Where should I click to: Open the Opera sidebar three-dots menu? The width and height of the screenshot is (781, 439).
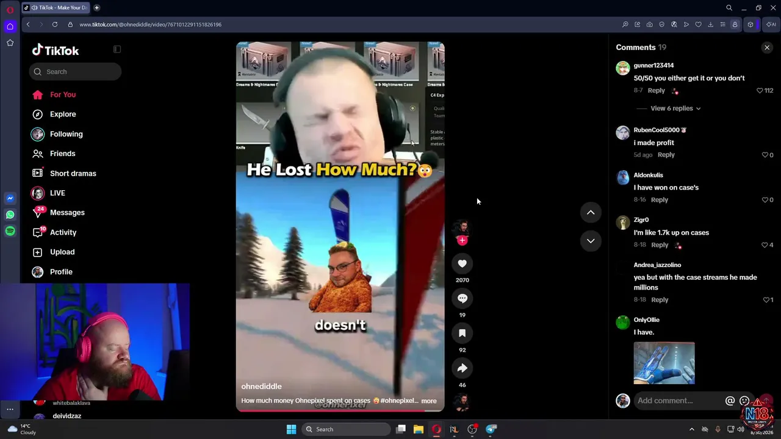[x=10, y=409]
